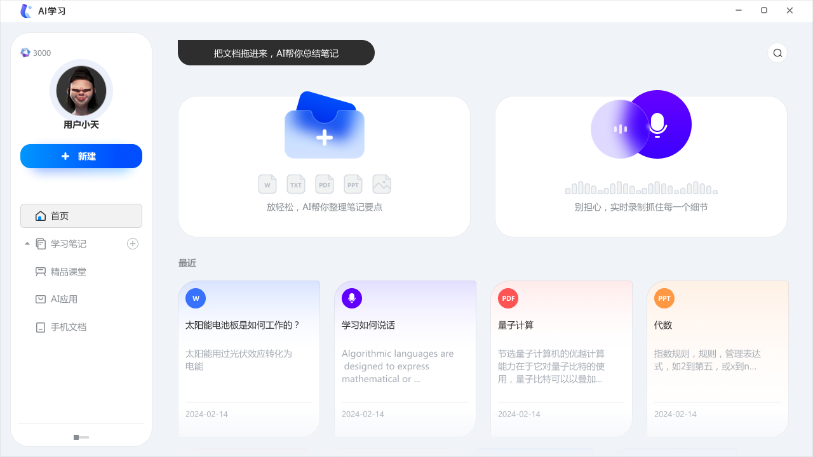Viewport: 813px width, 457px height.
Task: Click the image file format icon
Action: click(x=382, y=183)
